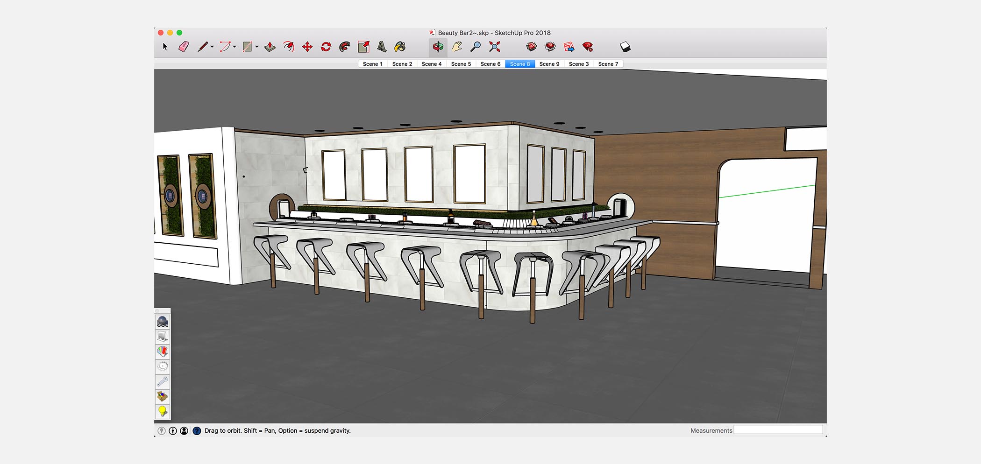The width and height of the screenshot is (981, 464).
Task: Switch to the Scene 2 tab
Action: (x=402, y=64)
